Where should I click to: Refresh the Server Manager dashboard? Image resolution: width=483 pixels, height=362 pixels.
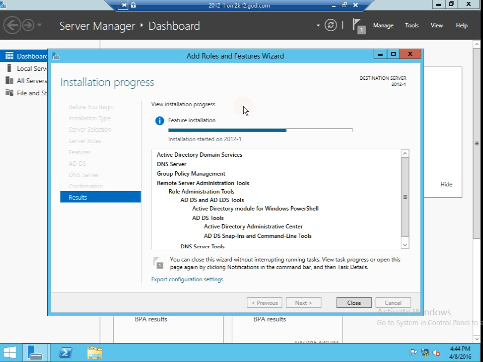click(330, 25)
